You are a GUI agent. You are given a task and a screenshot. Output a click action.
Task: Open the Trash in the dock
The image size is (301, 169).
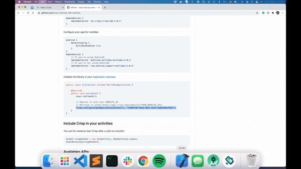(252, 161)
